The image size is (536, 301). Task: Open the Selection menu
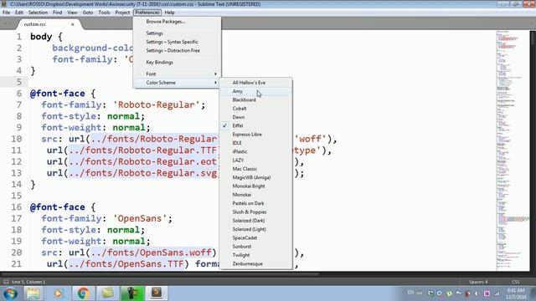pyautogui.click(x=38, y=13)
